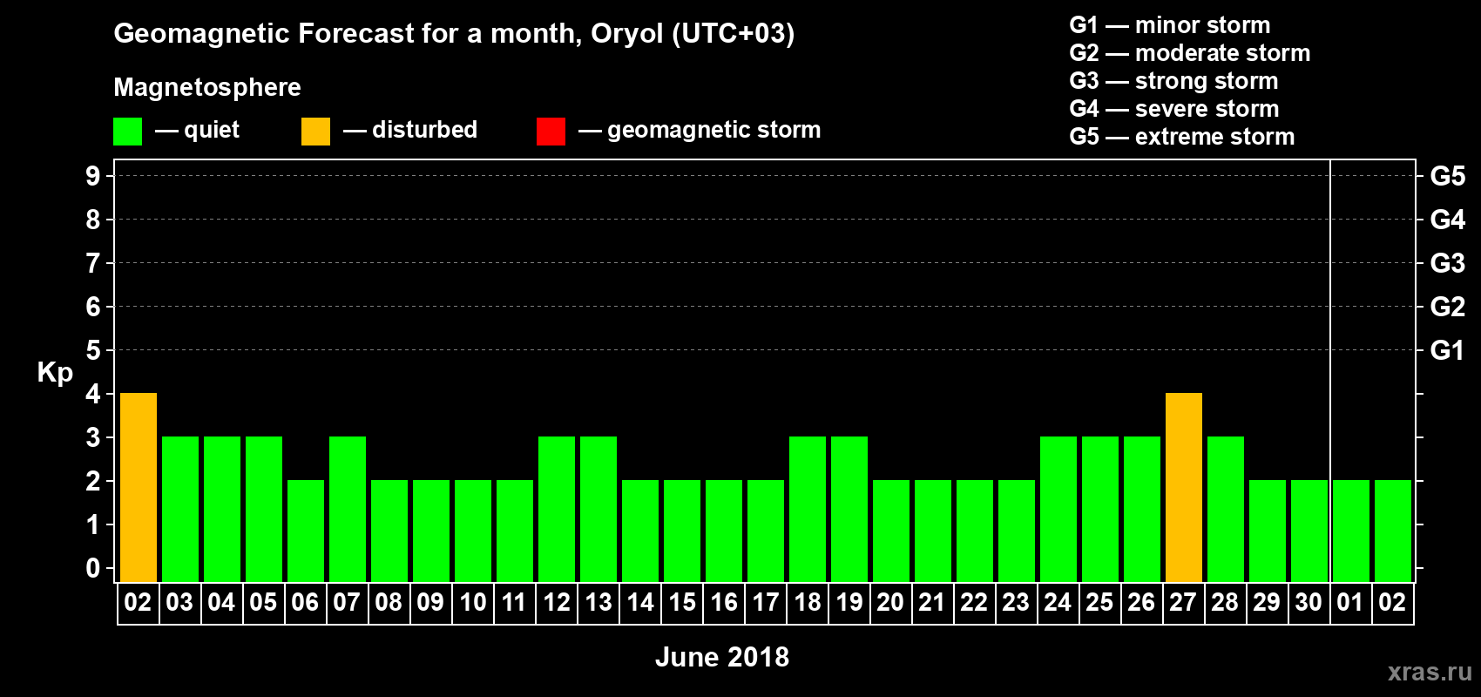Click the 'Kp' axis label
The width and height of the screenshot is (1481, 697).
55,373
